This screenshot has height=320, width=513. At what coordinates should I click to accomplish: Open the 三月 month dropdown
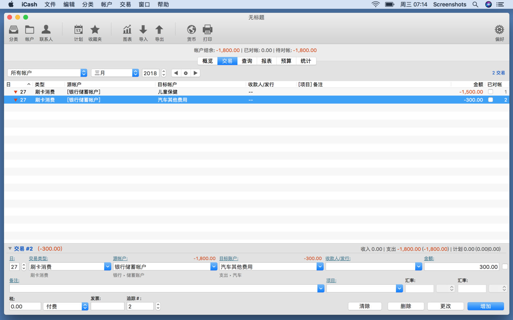click(115, 73)
